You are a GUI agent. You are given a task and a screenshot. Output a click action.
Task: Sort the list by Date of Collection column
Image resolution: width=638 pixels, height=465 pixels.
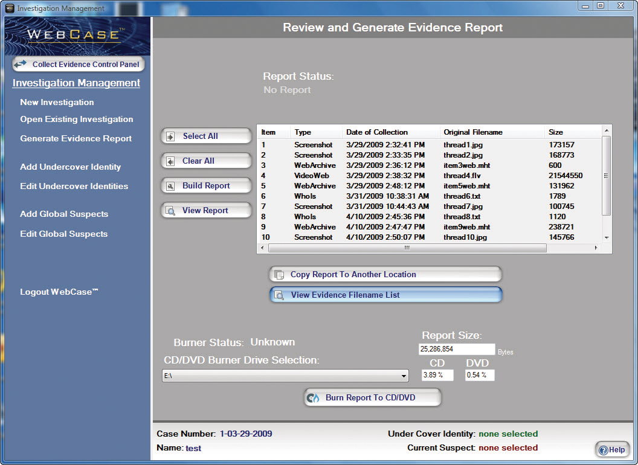pos(377,132)
